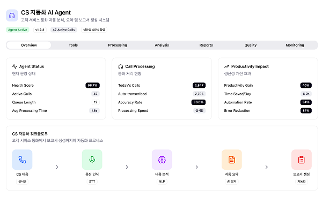The width and height of the screenshot is (322, 197).
Task: Open the Processing tab
Action: [x=118, y=45]
